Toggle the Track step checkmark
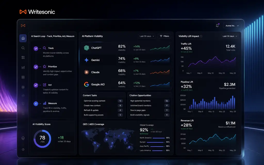 [36, 48]
